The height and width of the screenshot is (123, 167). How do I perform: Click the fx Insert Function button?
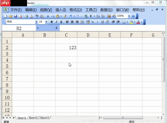pyautogui.click(x=56, y=28)
